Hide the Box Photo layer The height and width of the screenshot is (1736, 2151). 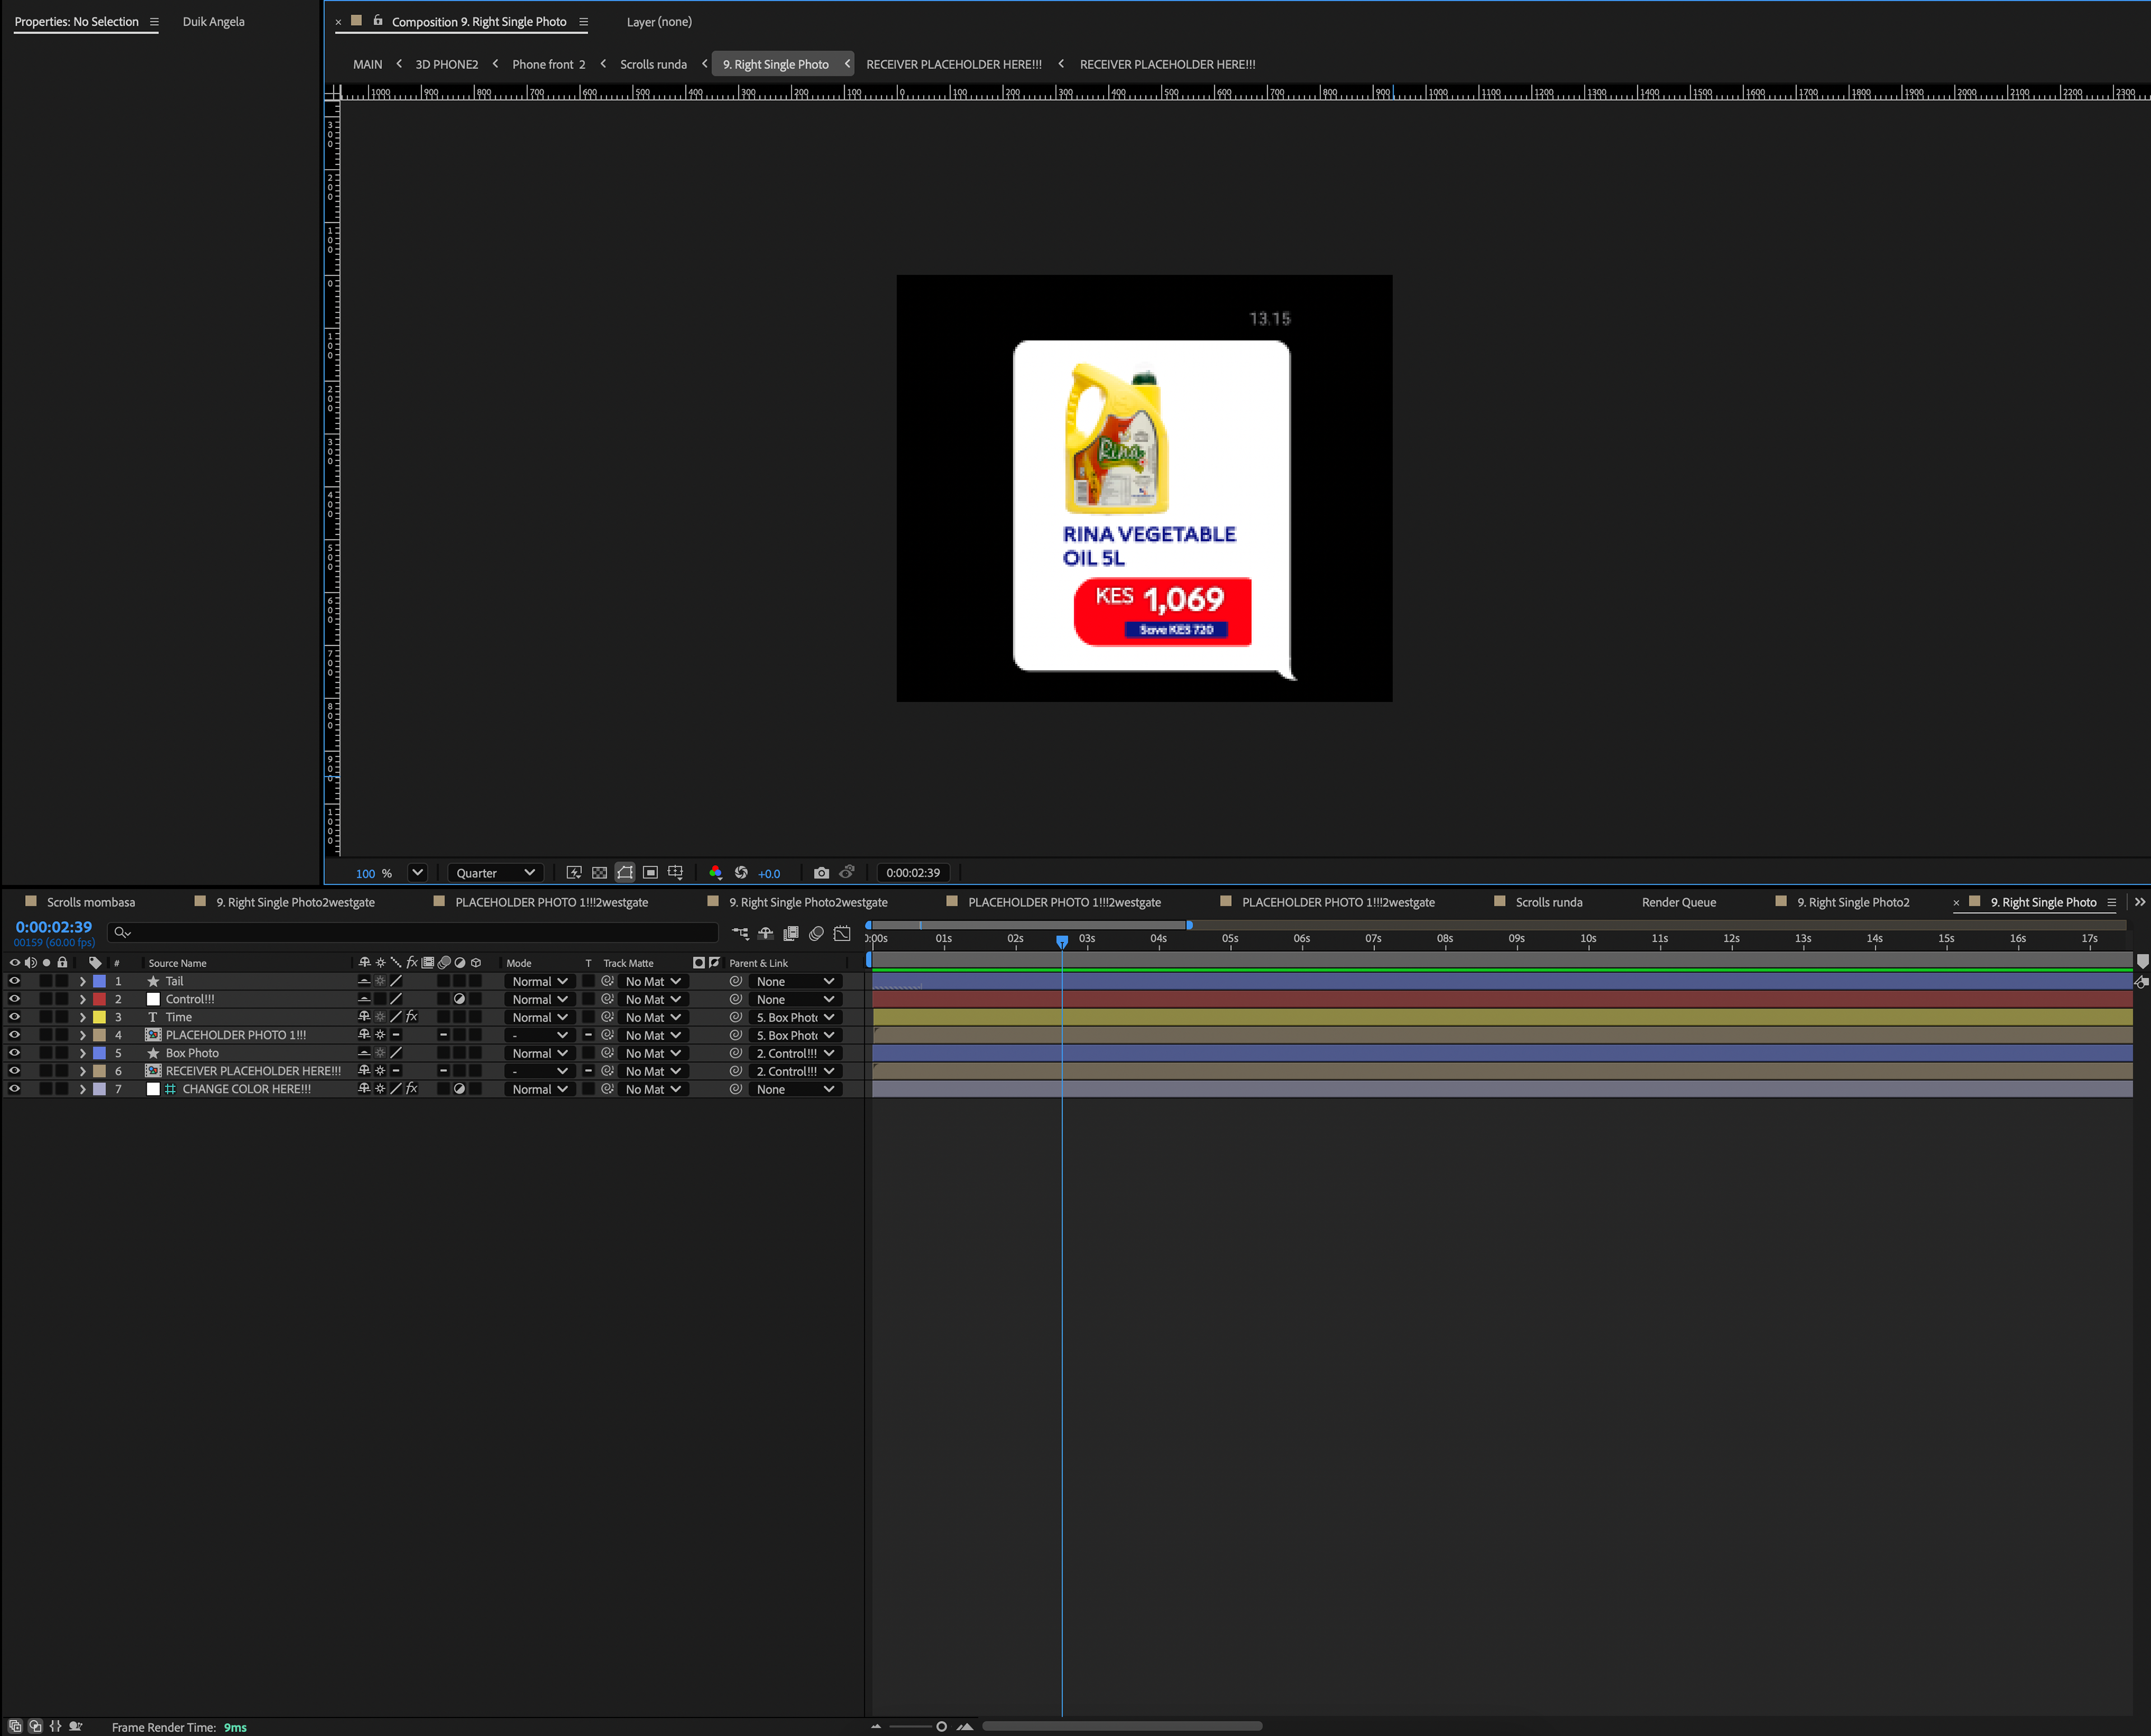coord(14,1053)
